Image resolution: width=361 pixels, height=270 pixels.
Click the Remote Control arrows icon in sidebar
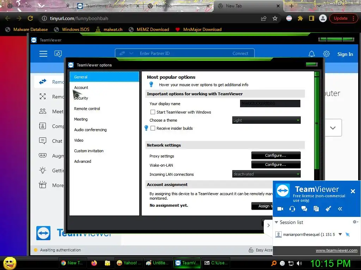tap(43, 82)
